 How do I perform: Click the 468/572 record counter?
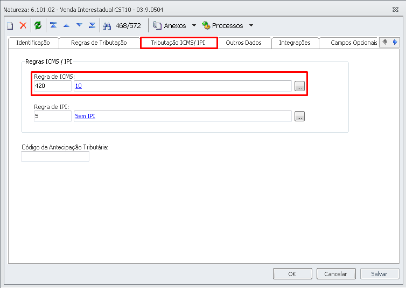[128, 25]
